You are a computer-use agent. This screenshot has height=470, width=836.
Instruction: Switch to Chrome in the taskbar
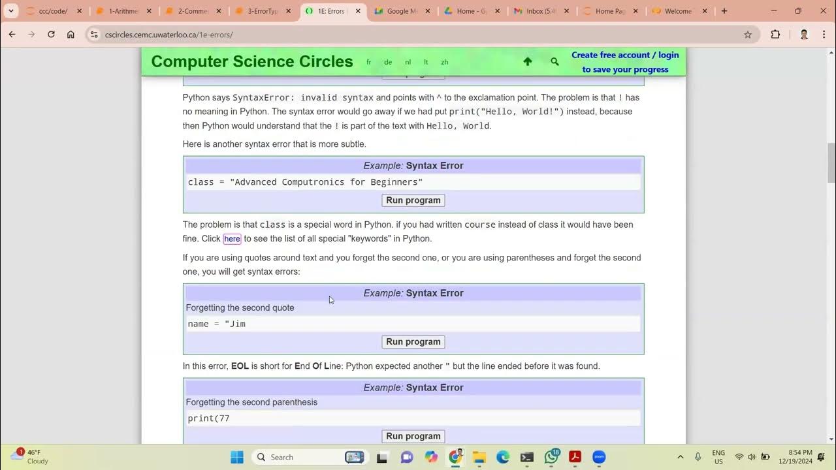[x=455, y=456]
